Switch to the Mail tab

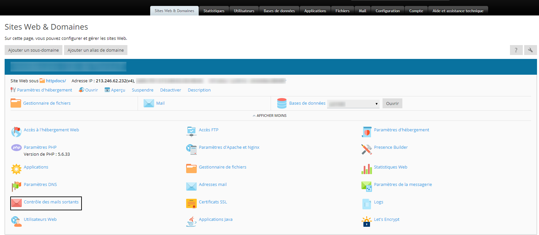tap(362, 11)
